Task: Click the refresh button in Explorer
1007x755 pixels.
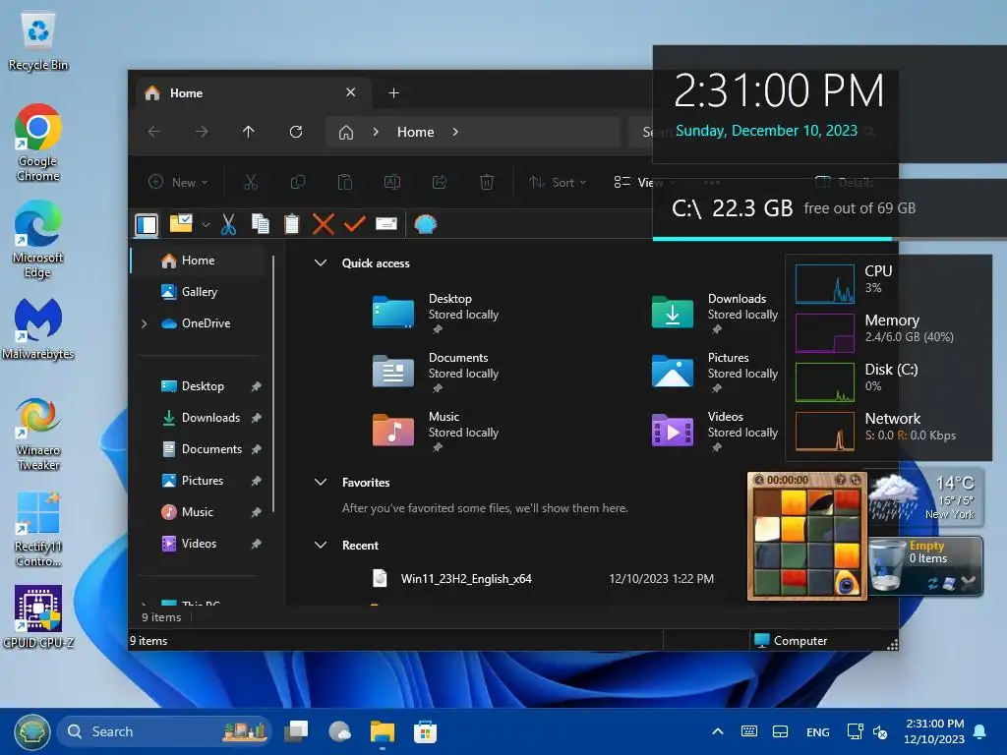Action: (296, 132)
